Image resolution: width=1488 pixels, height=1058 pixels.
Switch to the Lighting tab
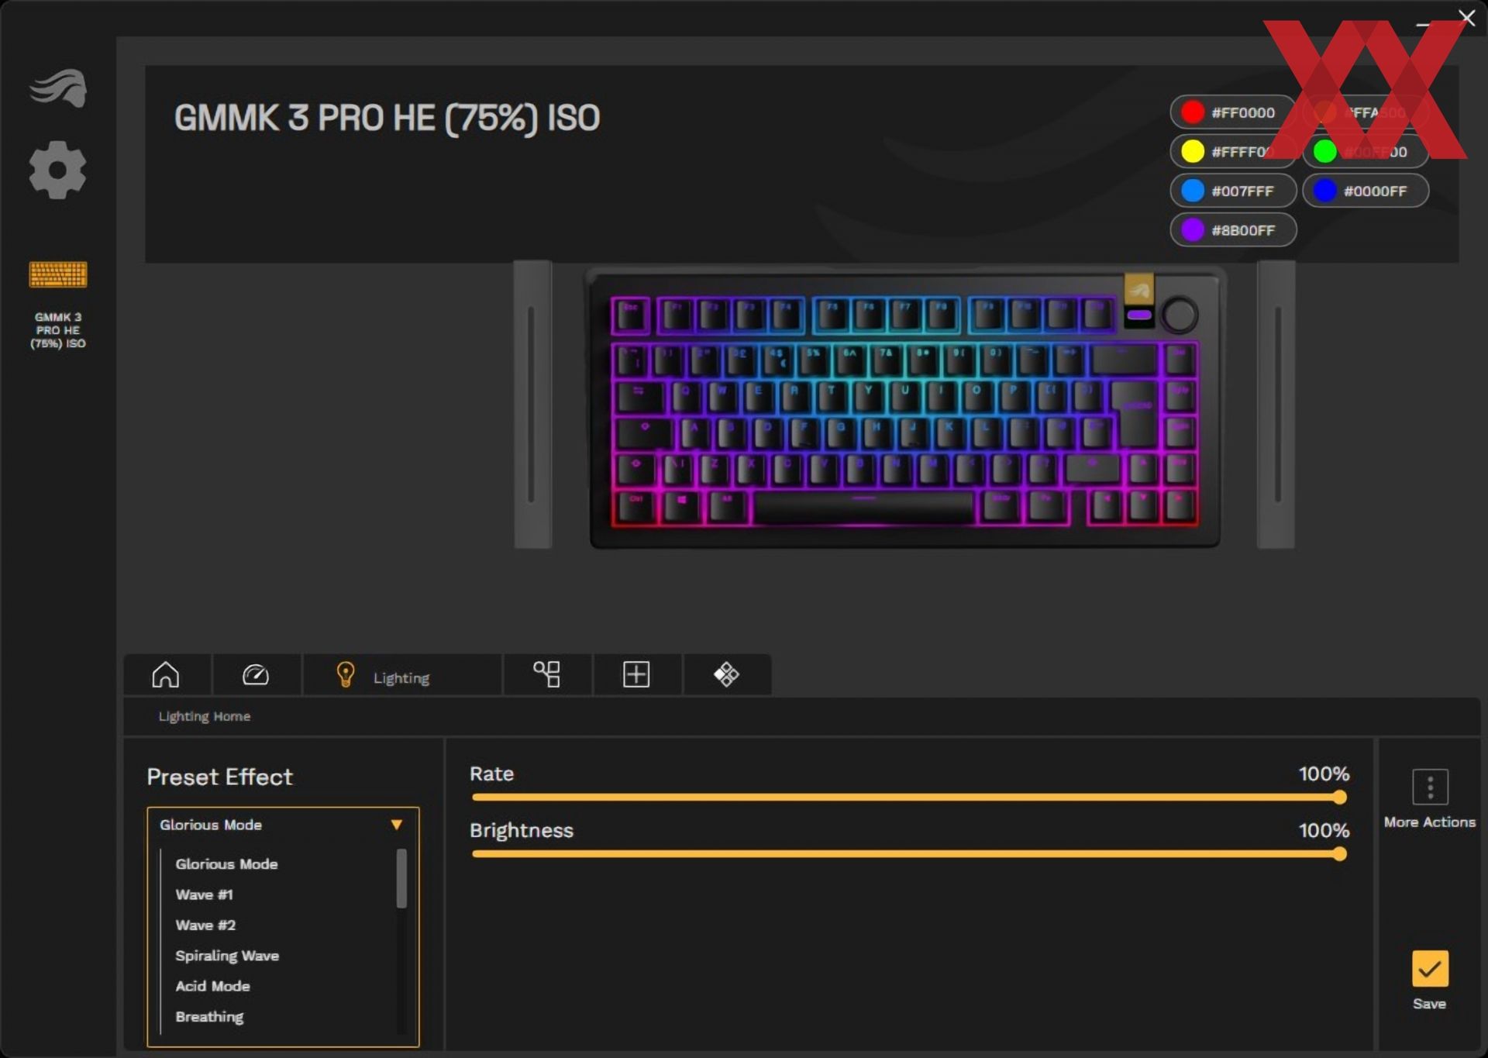pyautogui.click(x=401, y=675)
